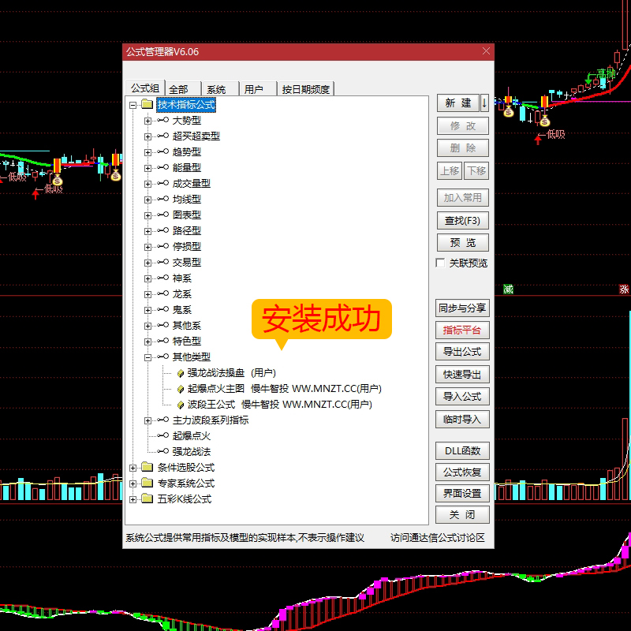Switch to the 用户 tab

click(x=258, y=89)
